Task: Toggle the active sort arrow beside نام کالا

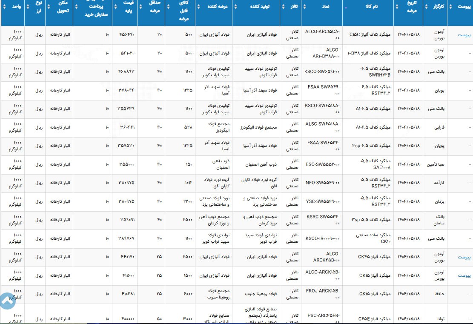Action: 346,8
